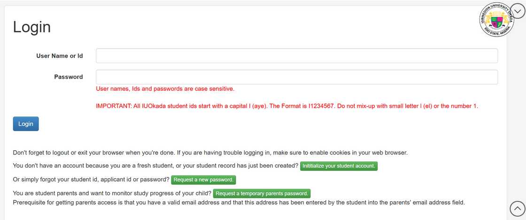The height and width of the screenshot is (220, 526).
Task: Open Request a temporary parents password
Action: (262, 193)
